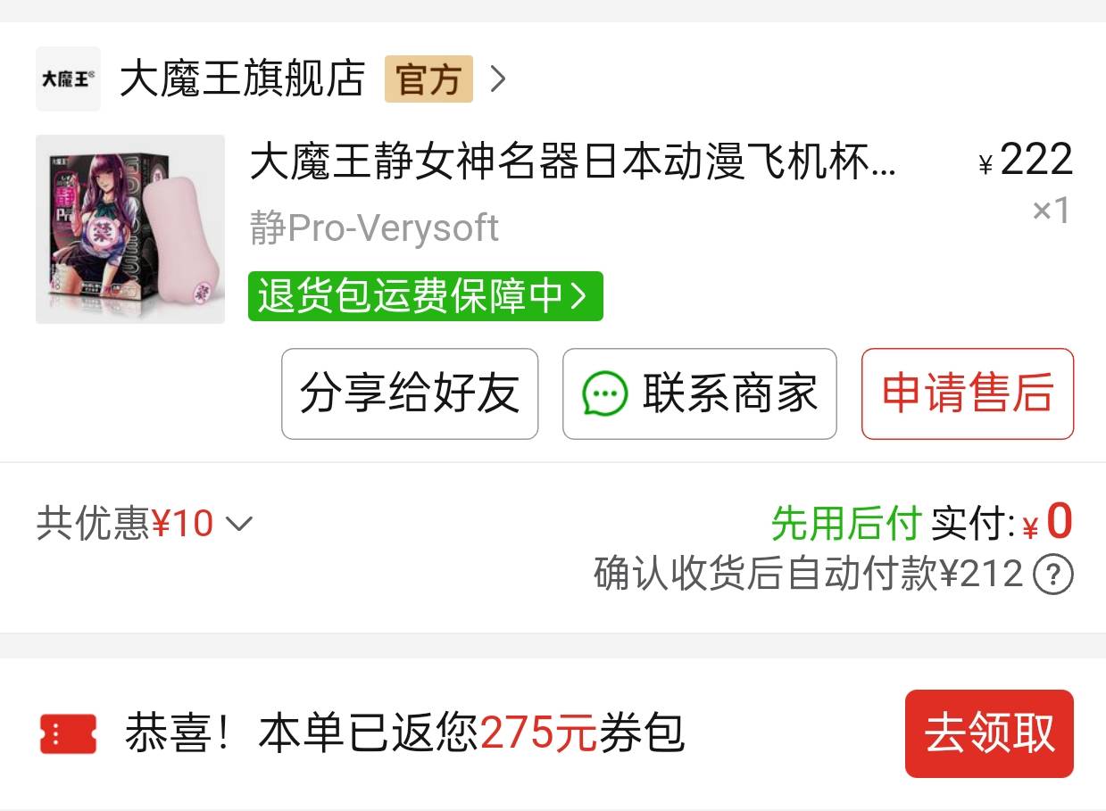The image size is (1106, 811).
Task: Tap the down chevron beside ¥10
Action: (239, 524)
